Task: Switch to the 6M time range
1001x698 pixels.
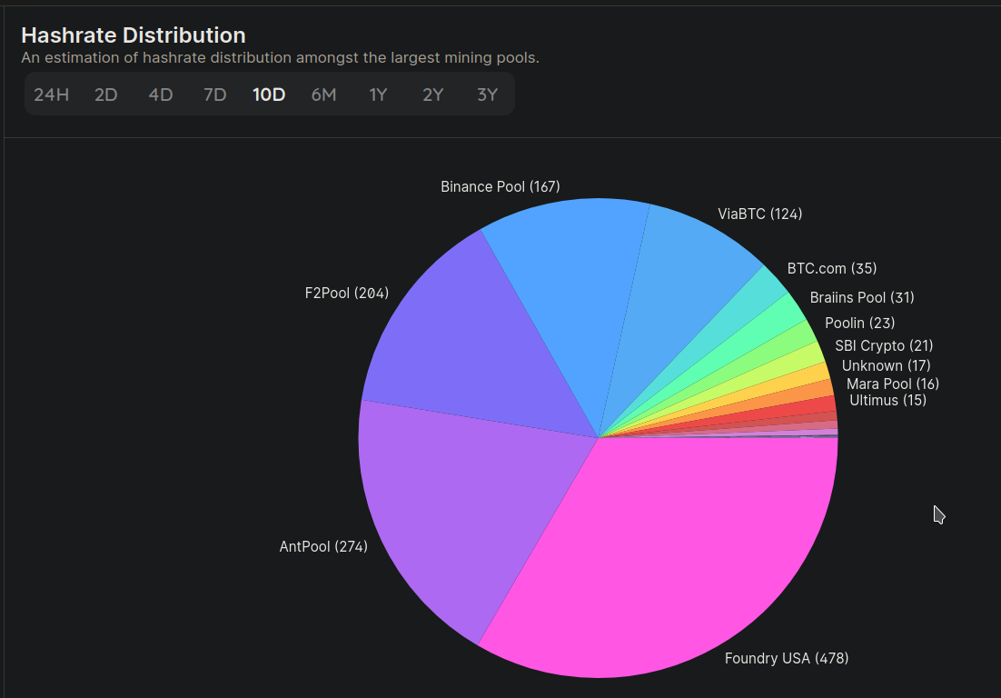Action: coord(323,95)
